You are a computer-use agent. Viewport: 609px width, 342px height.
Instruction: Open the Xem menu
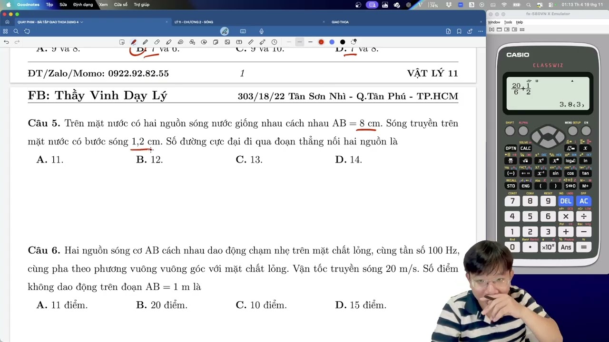coord(103,5)
